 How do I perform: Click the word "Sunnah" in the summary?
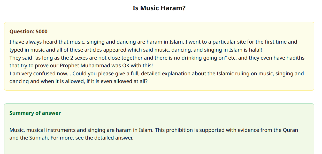point(38,138)
